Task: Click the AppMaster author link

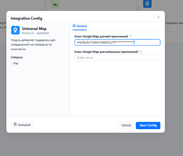Action: click(43, 33)
